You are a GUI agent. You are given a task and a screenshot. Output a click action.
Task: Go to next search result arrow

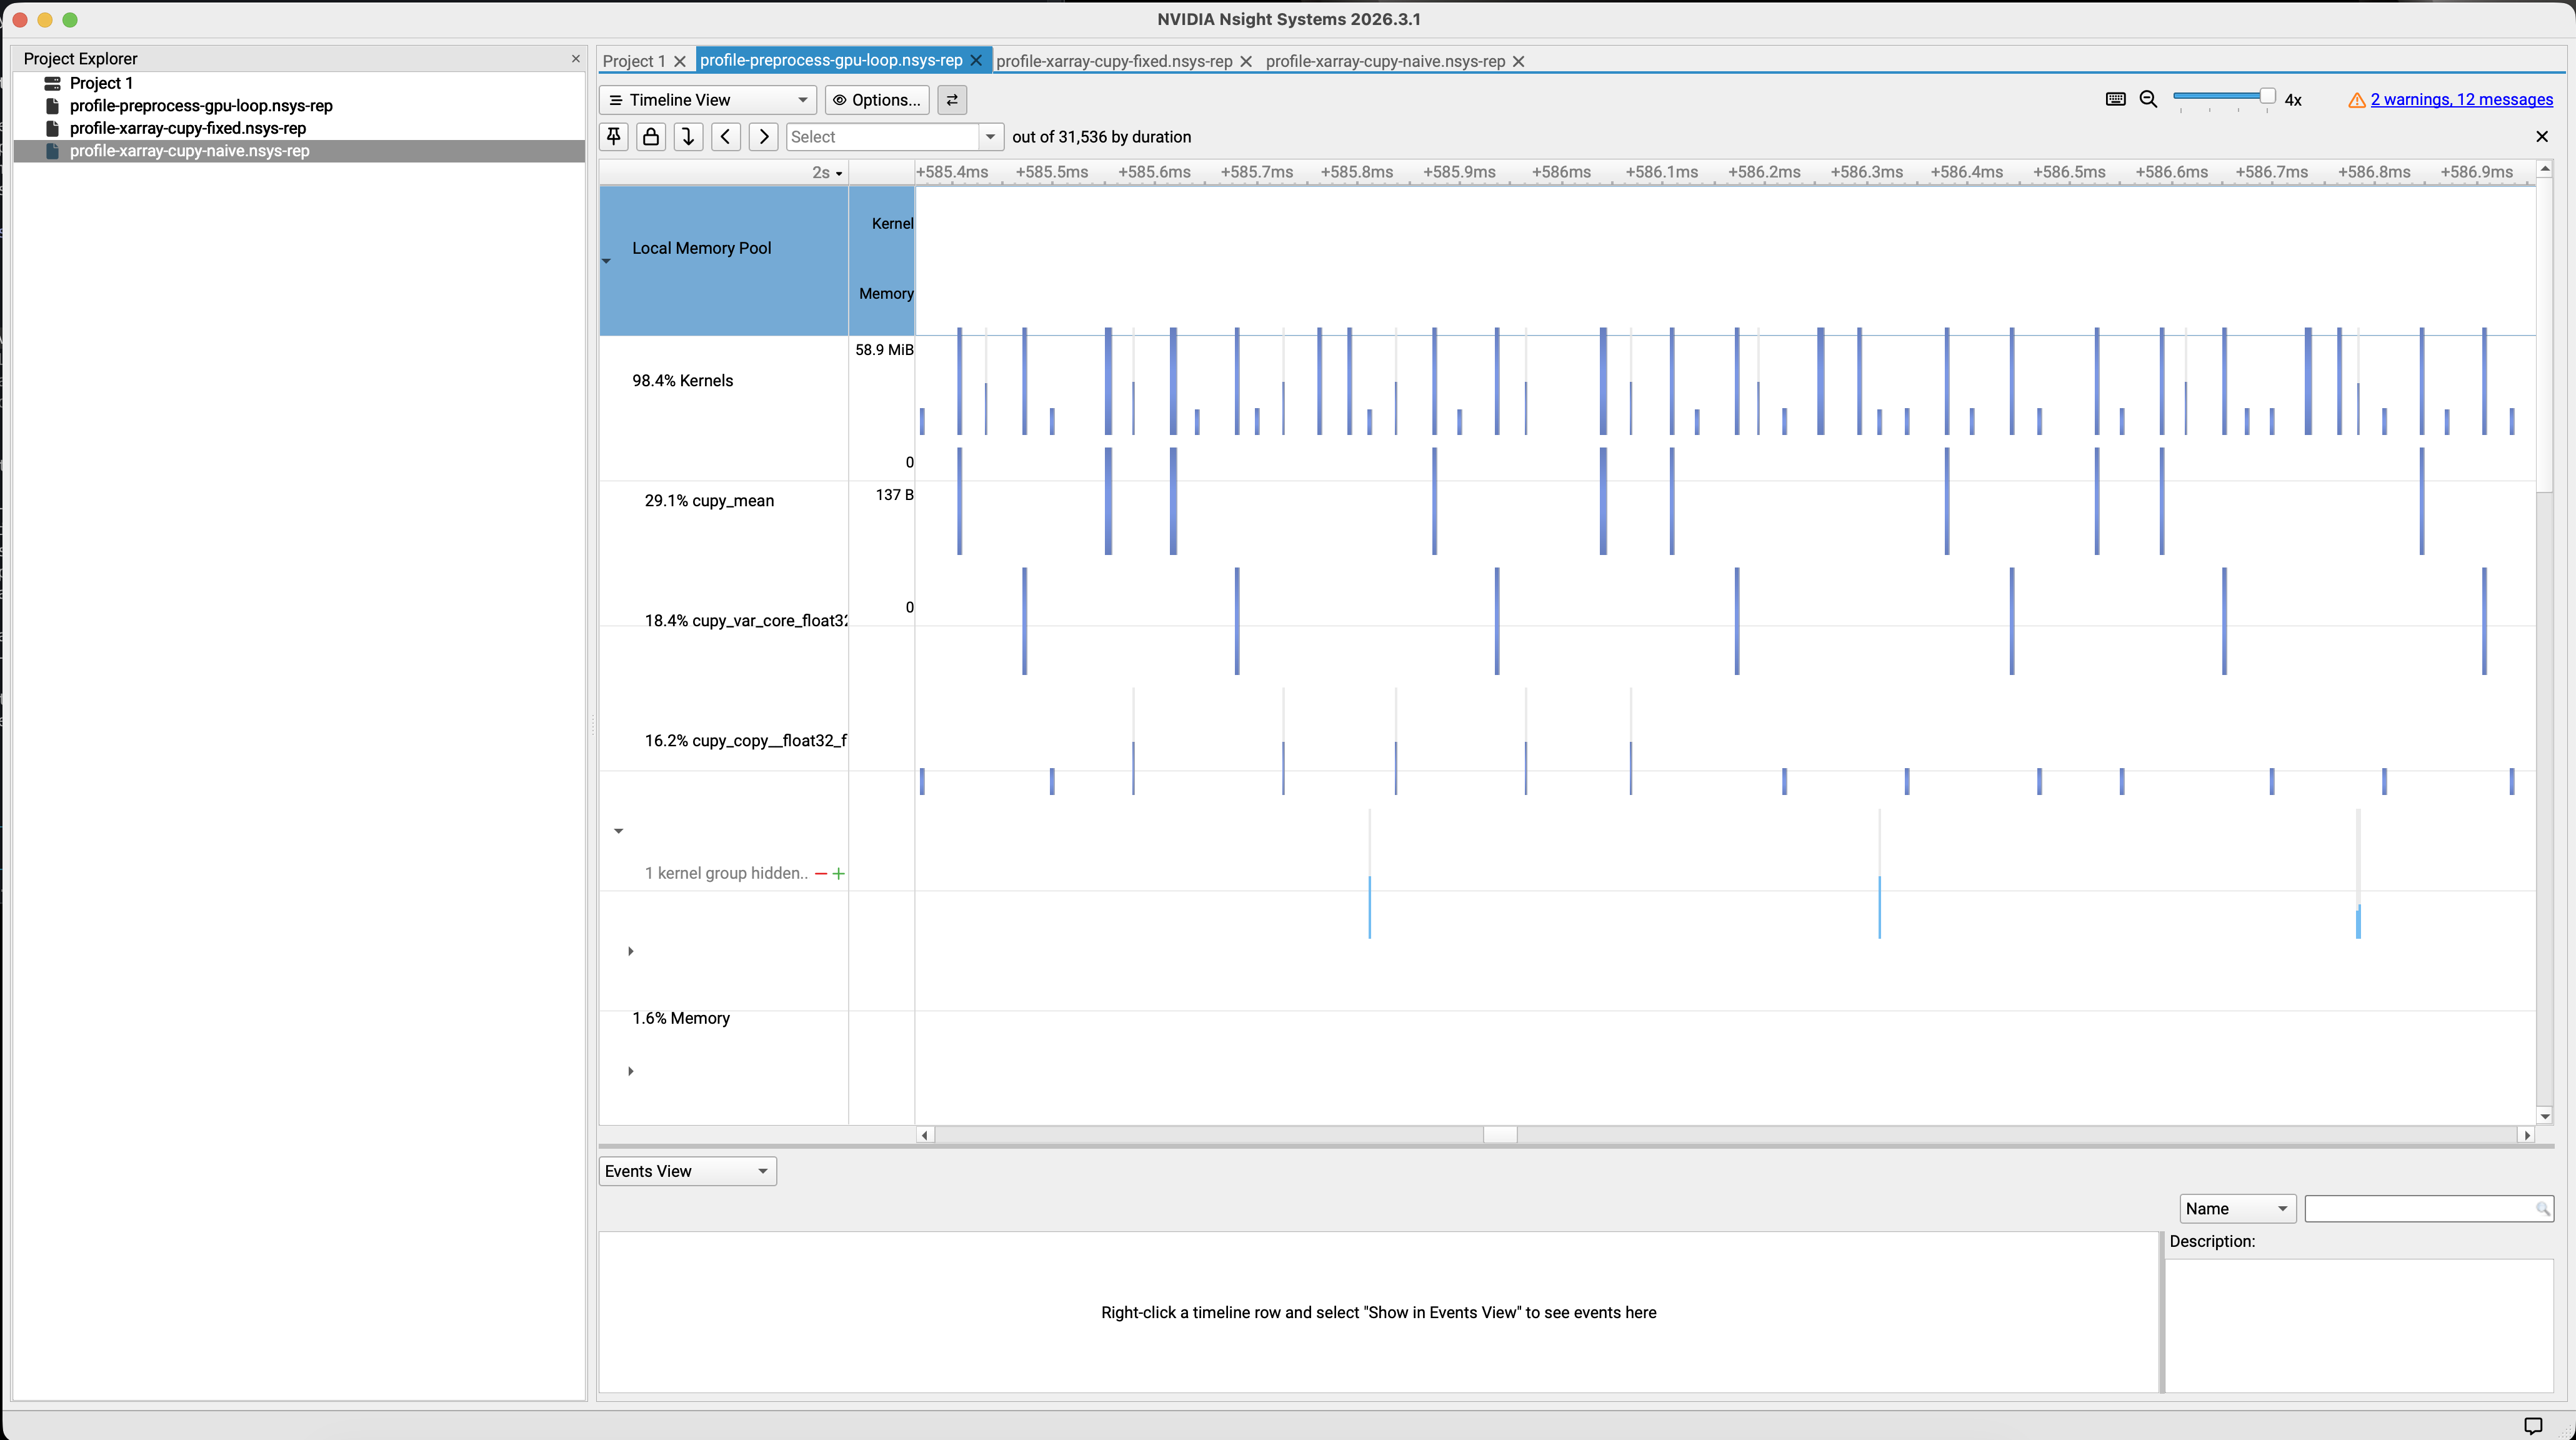point(764,136)
